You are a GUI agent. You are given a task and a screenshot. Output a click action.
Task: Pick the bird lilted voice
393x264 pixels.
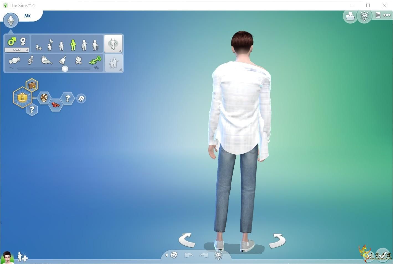click(47, 60)
